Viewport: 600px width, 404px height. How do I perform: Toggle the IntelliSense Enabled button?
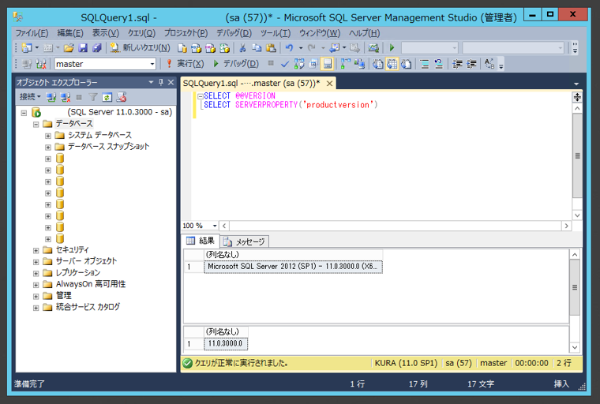328,64
